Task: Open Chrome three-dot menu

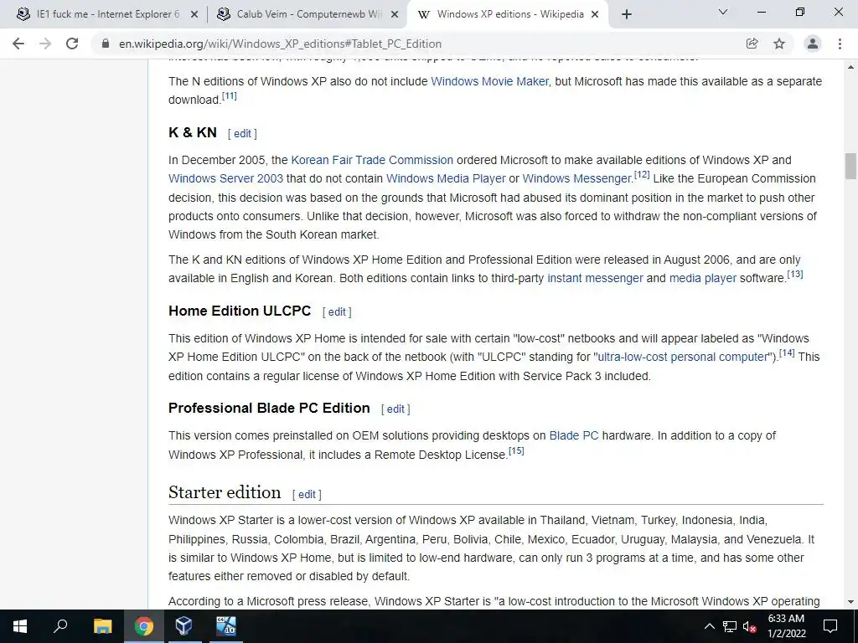Action: click(x=840, y=44)
